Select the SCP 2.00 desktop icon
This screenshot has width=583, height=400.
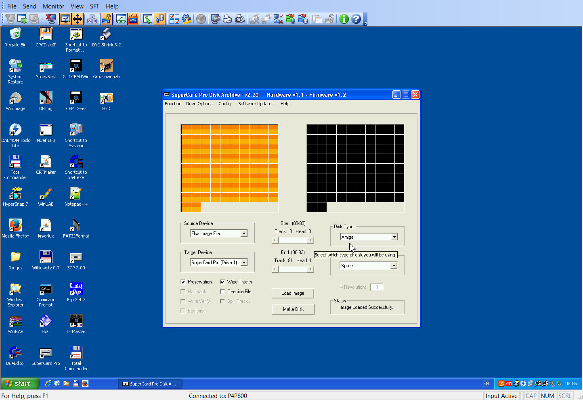pos(76,260)
